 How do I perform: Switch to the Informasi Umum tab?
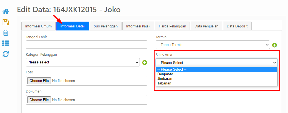(x=38, y=26)
